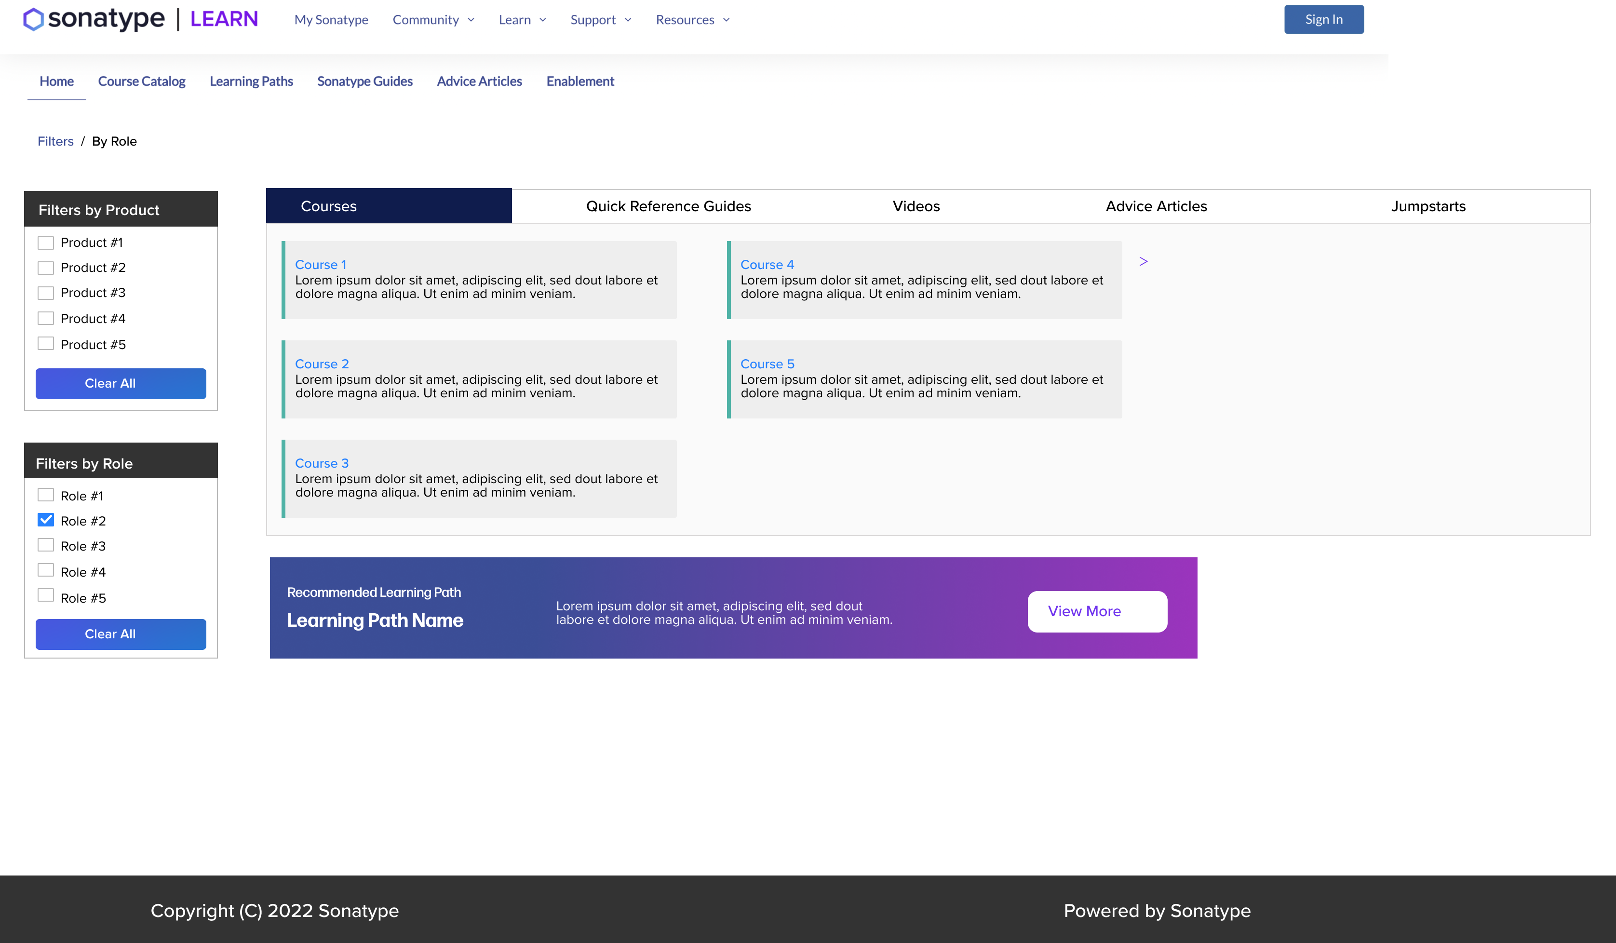The width and height of the screenshot is (1616, 943).
Task: Open the Course 5 link
Action: pyautogui.click(x=767, y=364)
